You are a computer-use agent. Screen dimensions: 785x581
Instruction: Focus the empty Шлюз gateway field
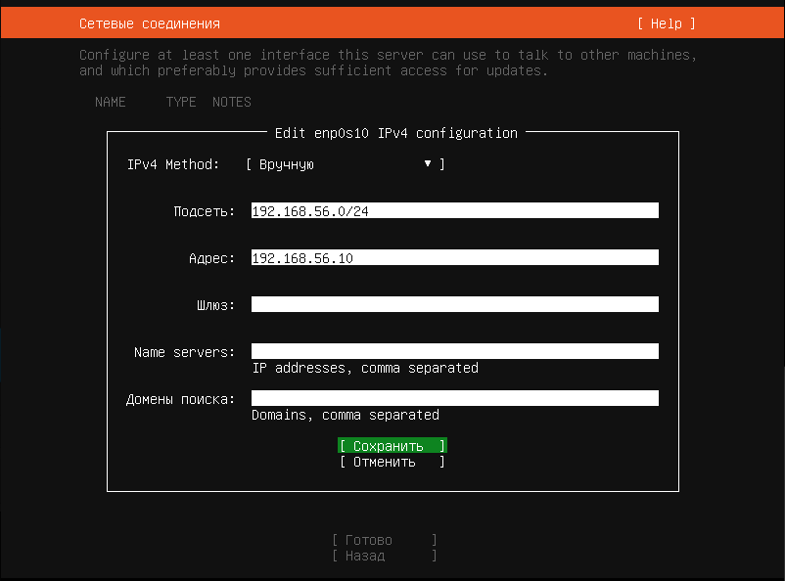click(454, 304)
